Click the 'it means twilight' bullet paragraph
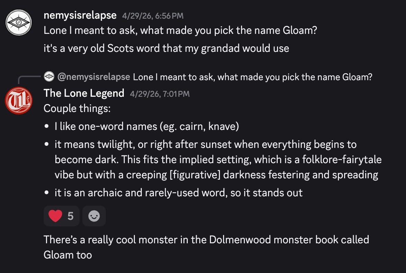Viewport: 406px width, 273px height. (x=218, y=159)
